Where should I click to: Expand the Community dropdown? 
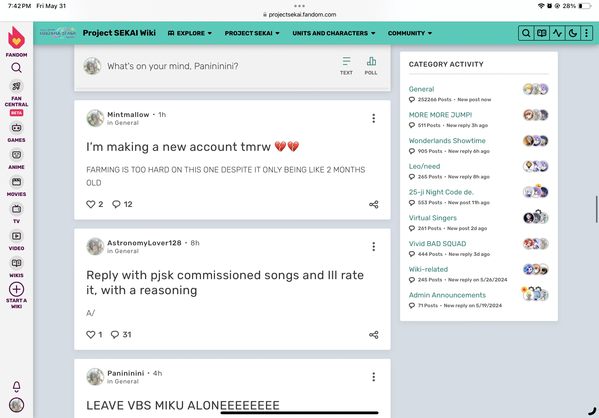point(409,33)
